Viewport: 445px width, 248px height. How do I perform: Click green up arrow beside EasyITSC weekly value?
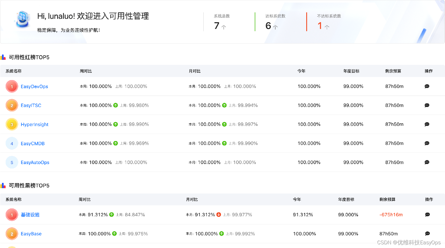(x=115, y=105)
